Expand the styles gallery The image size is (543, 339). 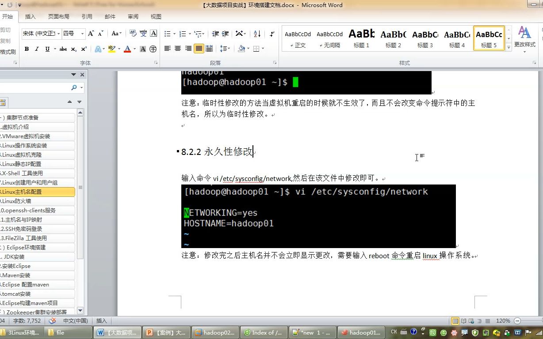(x=509, y=48)
